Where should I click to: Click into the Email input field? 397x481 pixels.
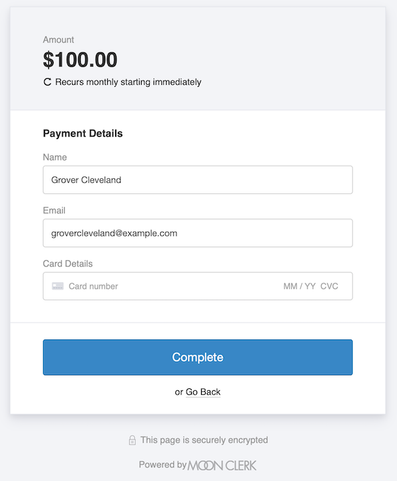click(x=197, y=233)
